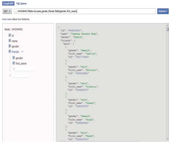Click the query URL input field
This screenshot has width=169, height=143.
(84, 11)
